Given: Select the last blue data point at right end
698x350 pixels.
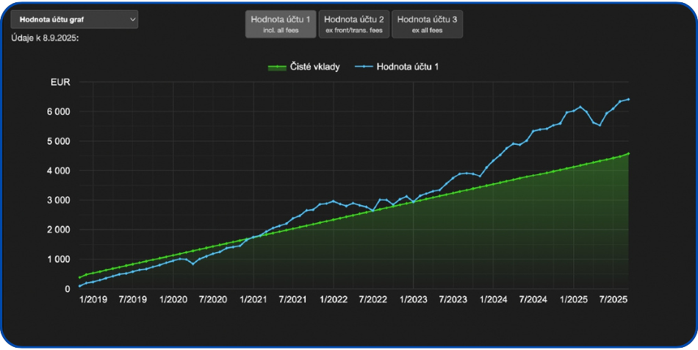Looking at the screenshot, I should (x=629, y=99).
